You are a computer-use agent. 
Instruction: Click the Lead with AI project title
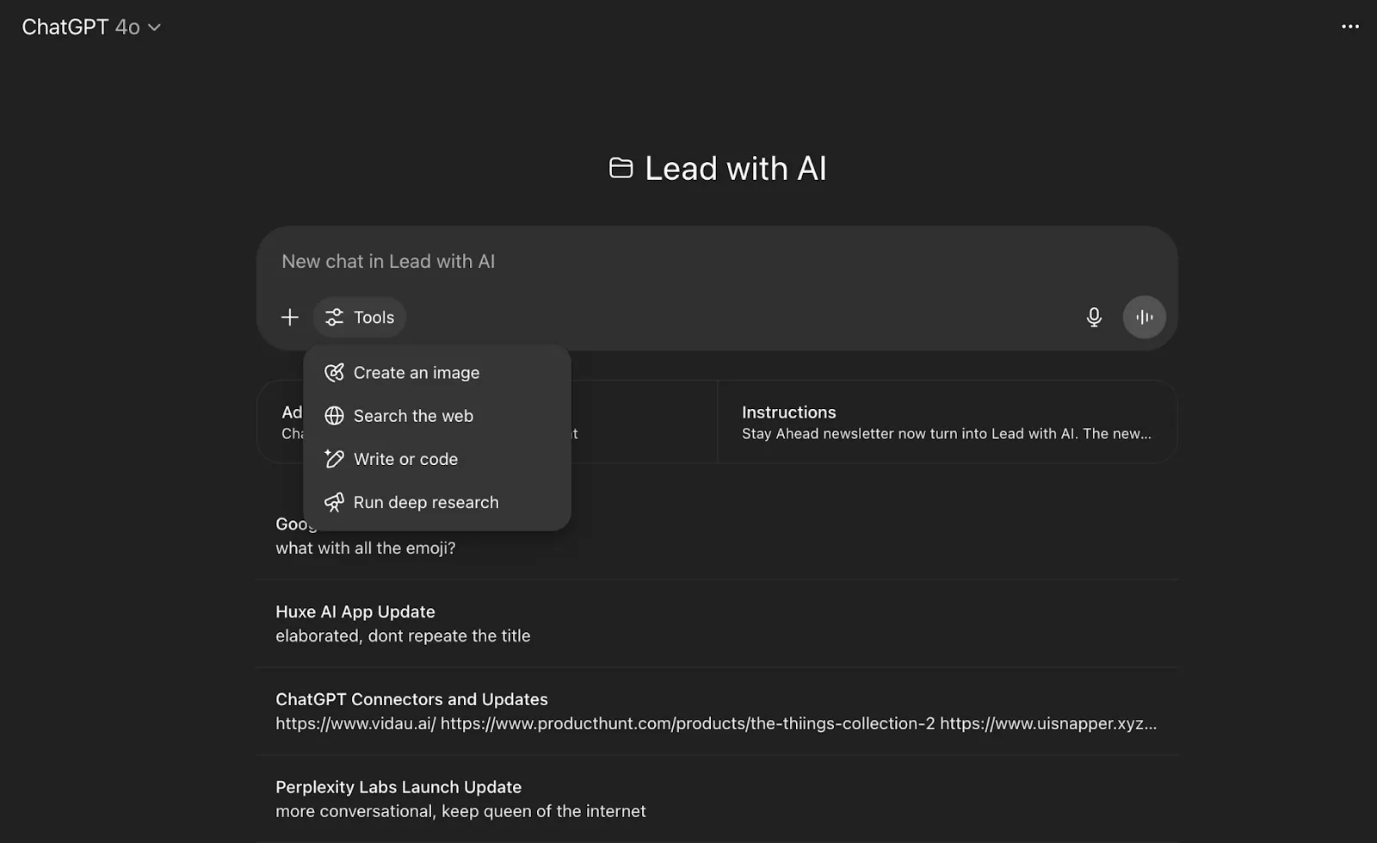coord(736,169)
